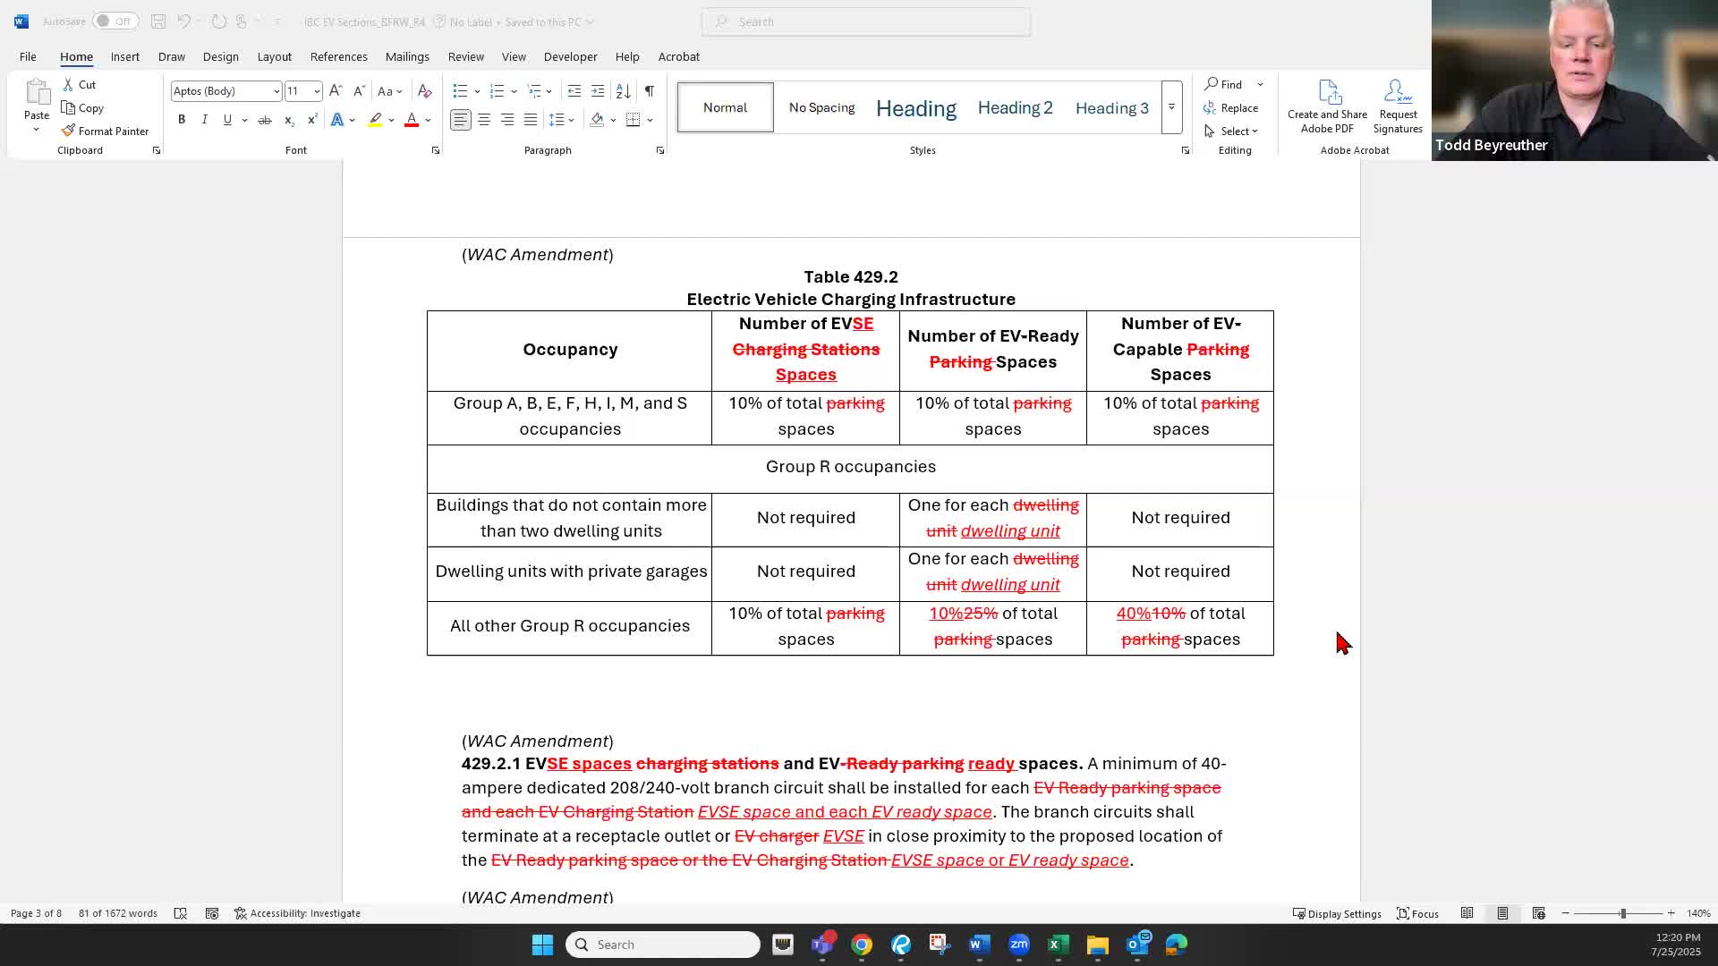Viewport: 1718px width, 966px height.
Task: Click the Multilevel list icon
Action: tap(534, 91)
